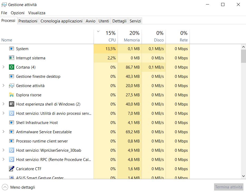Switch to Cronologia applicazioni tab

[61, 21]
